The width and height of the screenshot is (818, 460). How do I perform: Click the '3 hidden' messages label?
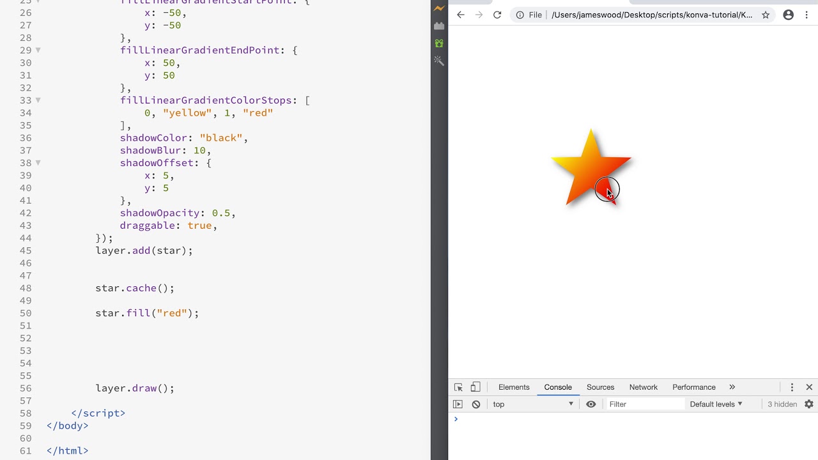(x=782, y=404)
